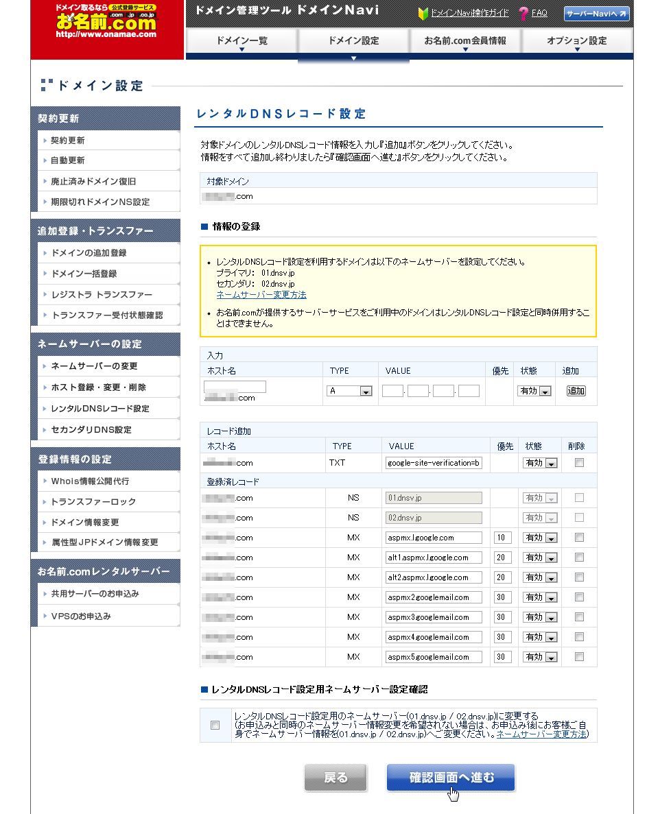
Task: Enable the ネームサーバー変更 confirmation checkbox
Action: pyautogui.click(x=215, y=726)
